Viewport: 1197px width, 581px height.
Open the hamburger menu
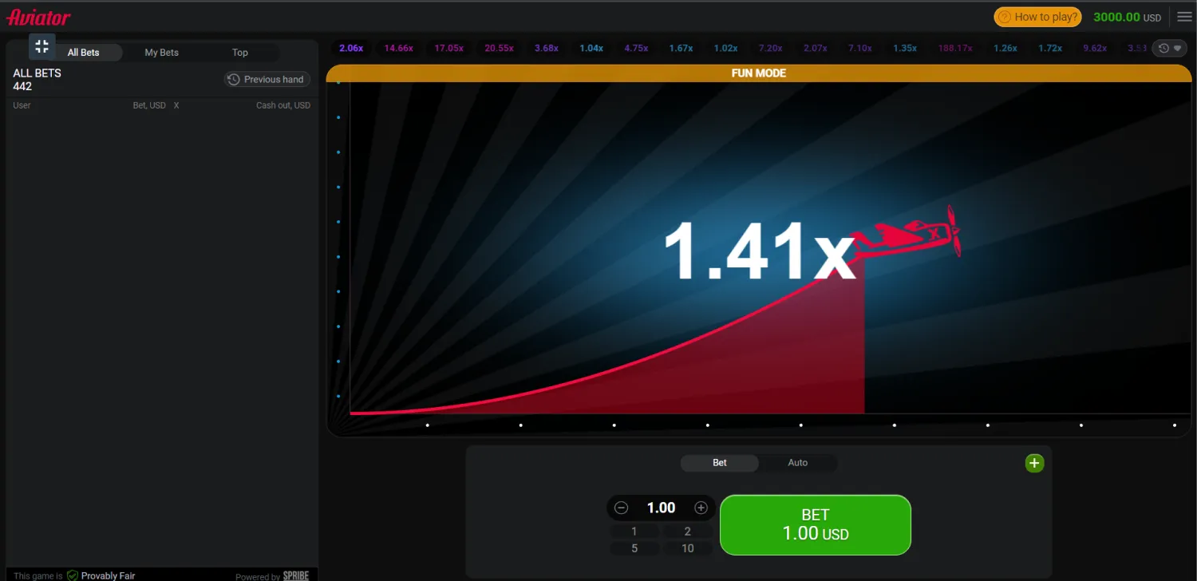point(1184,17)
